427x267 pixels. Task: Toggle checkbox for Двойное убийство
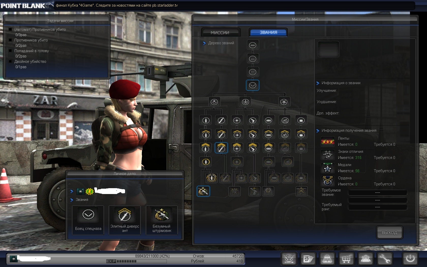coord(10,61)
